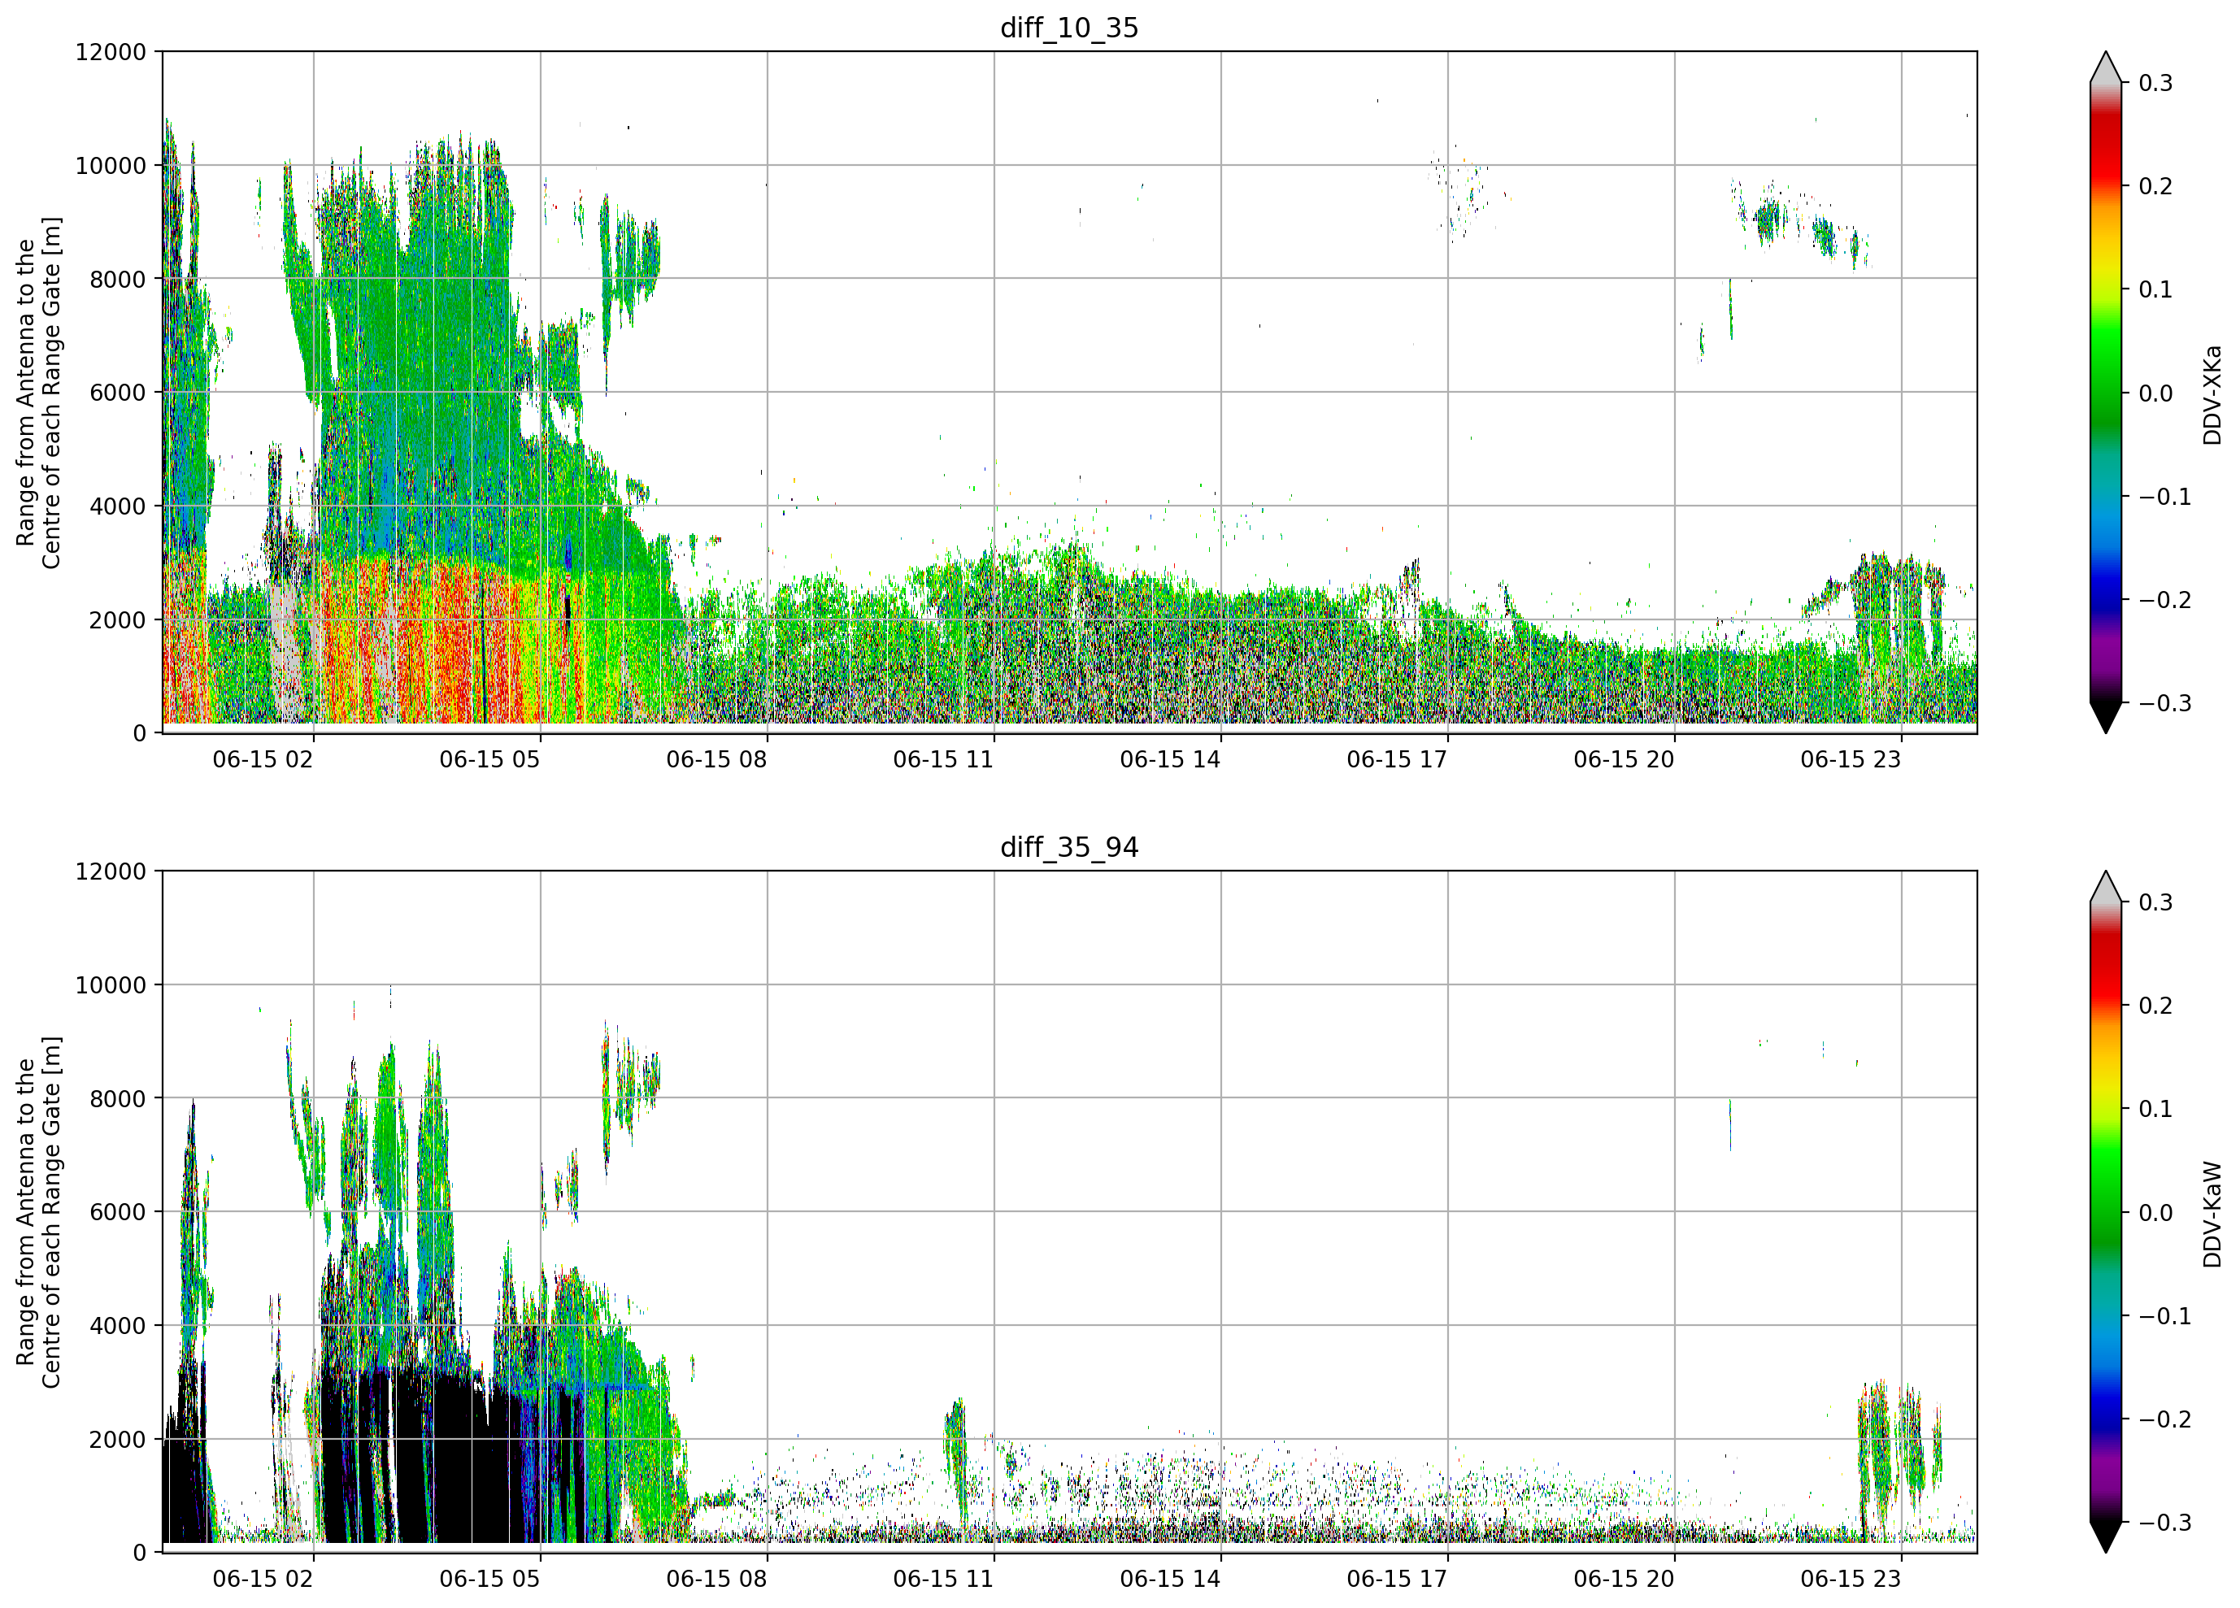The image size is (2240, 1608).
Task: Click '06-15 08' x-tick under diff_35_94
Action: 717,1580
